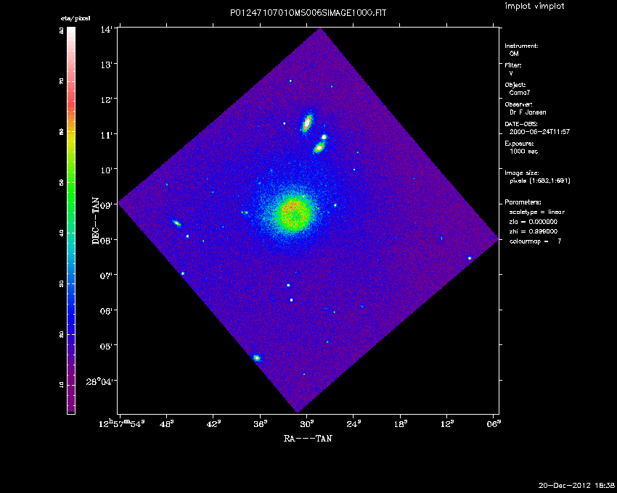Click the declination tick label 08'
The width and height of the screenshot is (617, 493).
coord(106,240)
